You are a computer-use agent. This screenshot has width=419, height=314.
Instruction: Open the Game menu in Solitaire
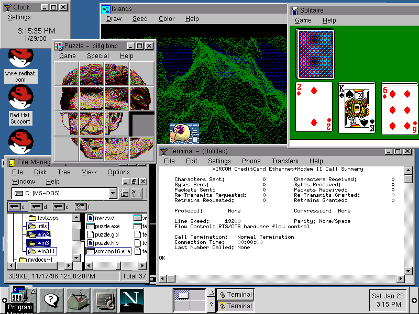[303, 20]
